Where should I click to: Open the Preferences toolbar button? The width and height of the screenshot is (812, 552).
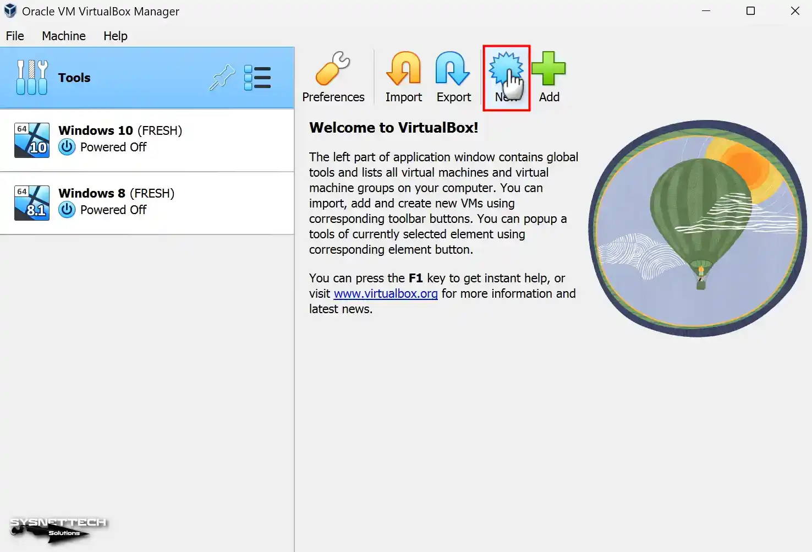pos(333,77)
